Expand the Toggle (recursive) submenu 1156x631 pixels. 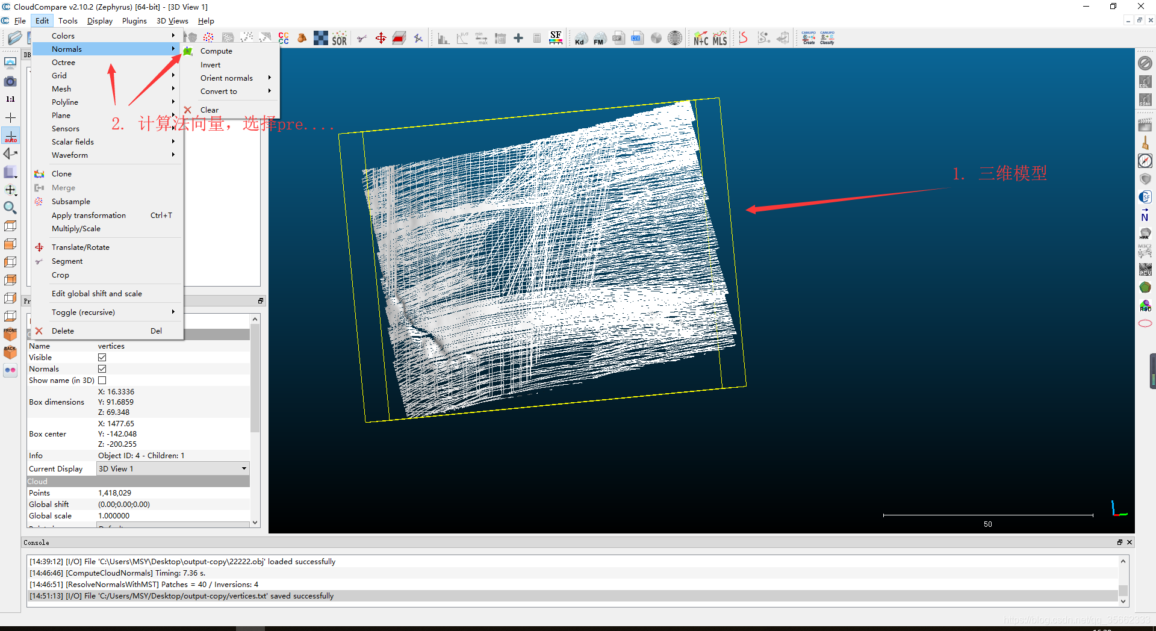point(107,312)
